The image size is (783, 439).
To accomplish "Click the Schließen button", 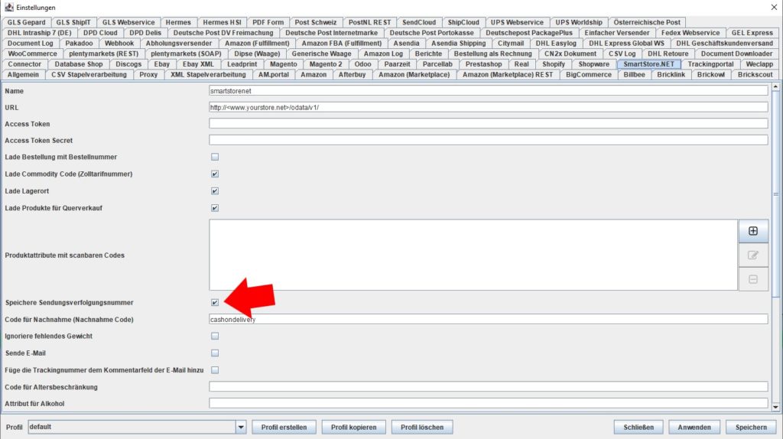I will (x=638, y=427).
